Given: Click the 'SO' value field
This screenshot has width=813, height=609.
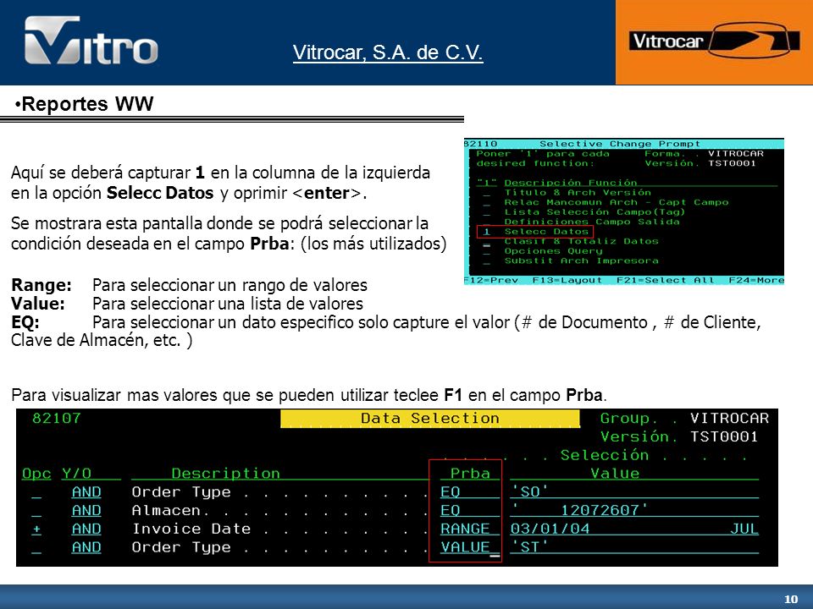Looking at the screenshot, I should click(x=634, y=492).
